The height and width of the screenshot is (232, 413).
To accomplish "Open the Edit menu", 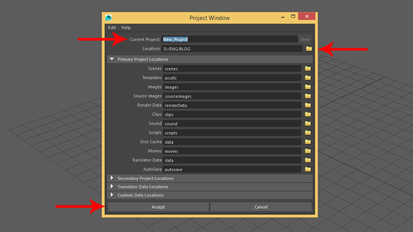I will tap(112, 28).
